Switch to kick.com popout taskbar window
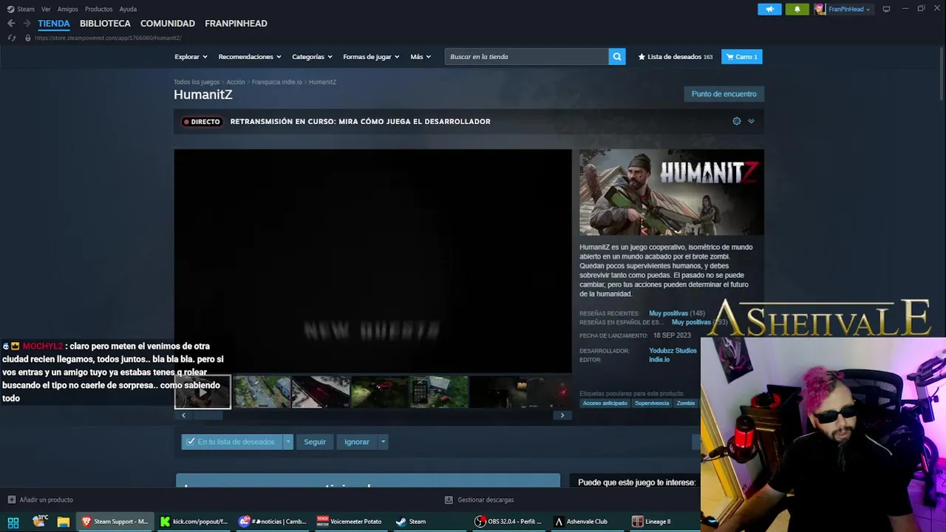The width and height of the screenshot is (946, 532). point(194,522)
